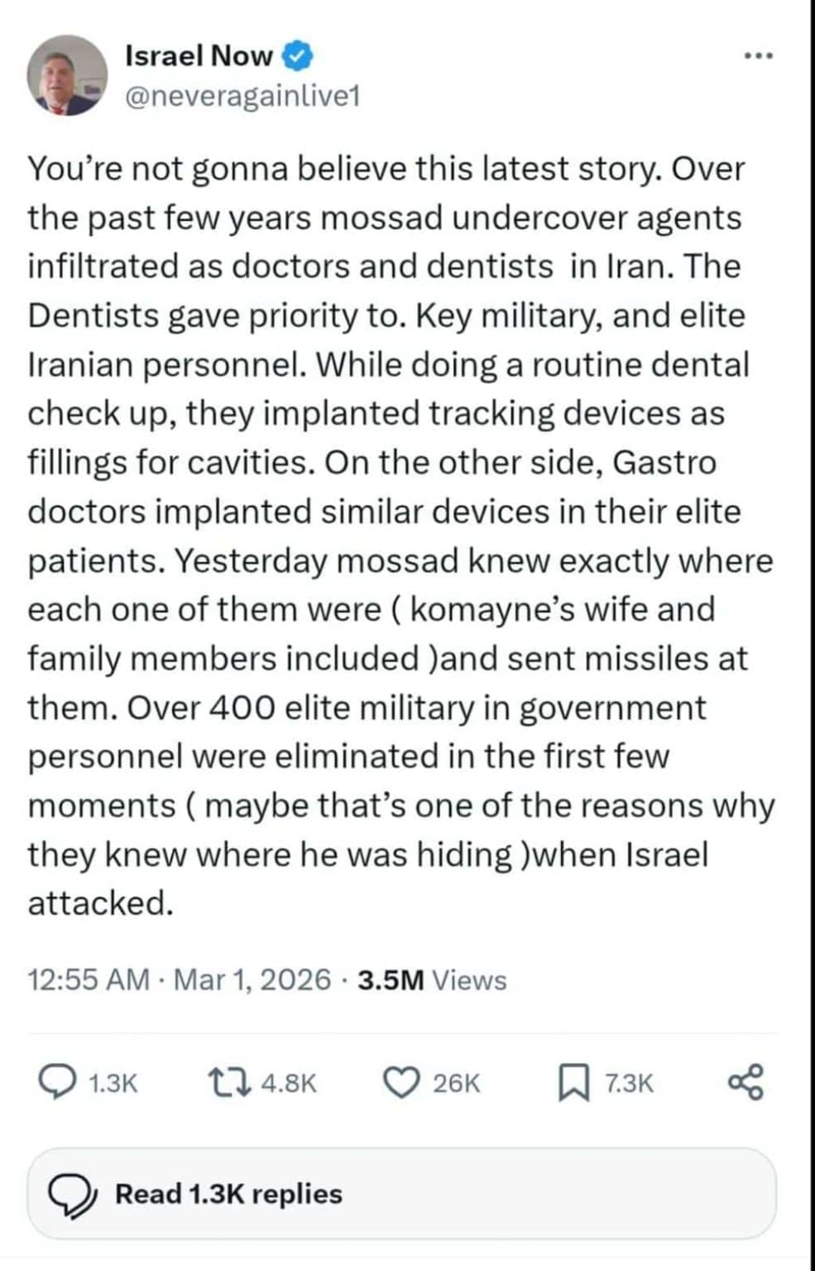Share the post via the share icon
The image size is (815, 1271).
tap(746, 1083)
